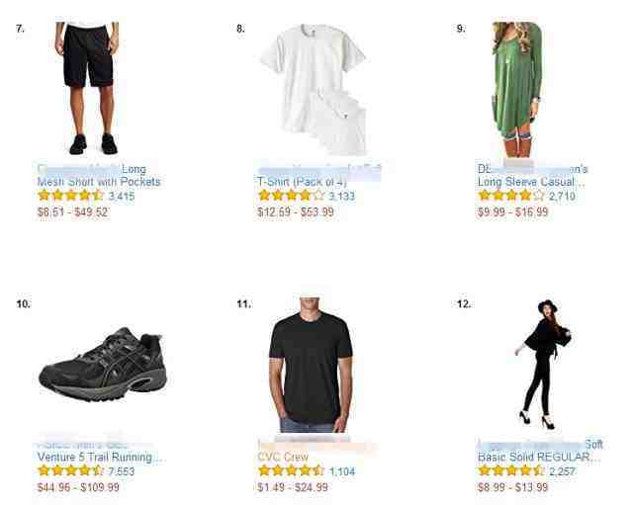Viewport: 633px width, 505px height.
Task: Open the black mesh shorts product image
Action: coord(88,88)
